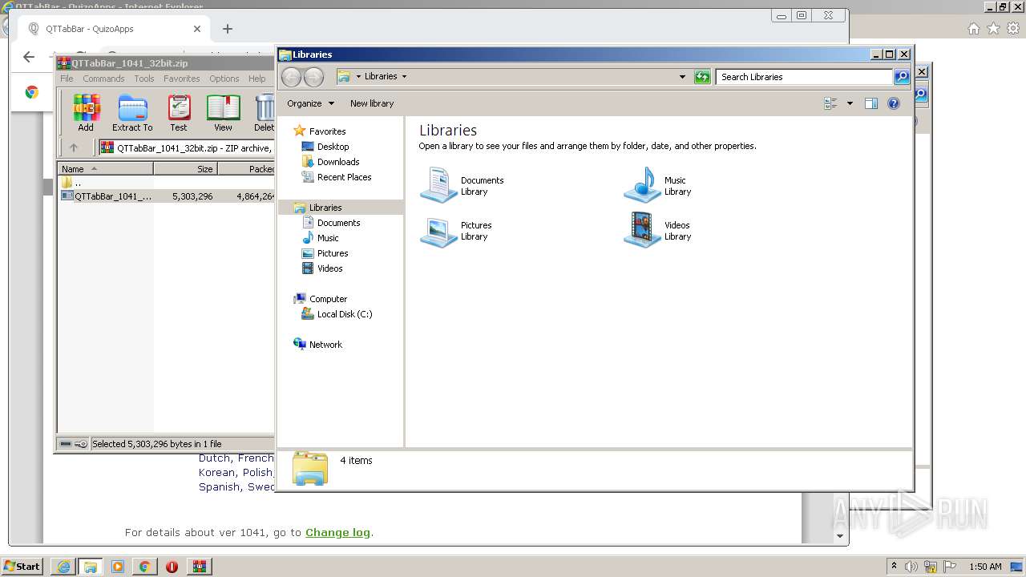Screen dimensions: 1026x577
Task: Open the Organize dropdown menu
Action: (x=310, y=103)
